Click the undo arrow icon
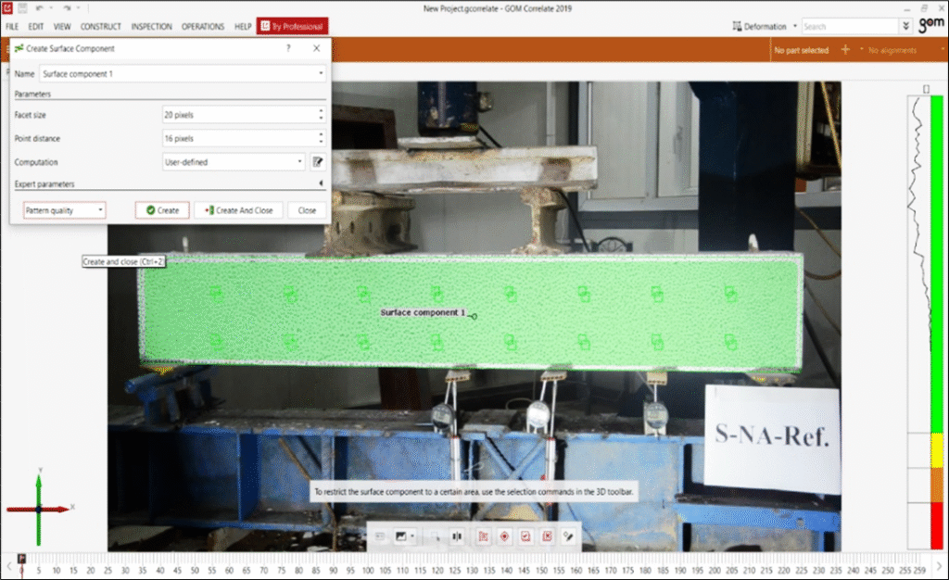This screenshot has height=580, width=949. click(x=39, y=7)
